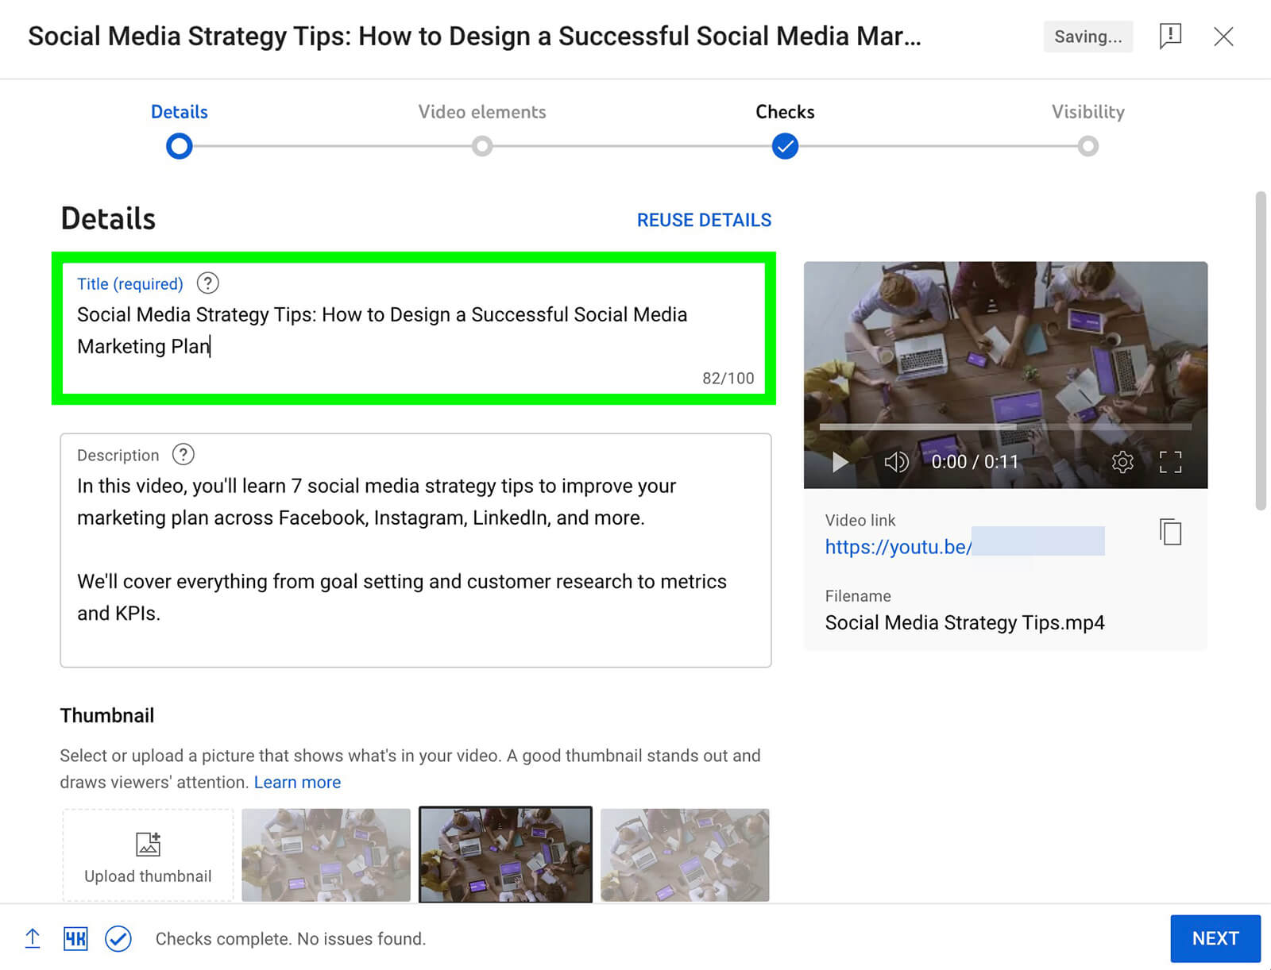Viewport: 1271px width, 970px height.
Task: Select the first auto-generated thumbnail
Action: [326, 855]
